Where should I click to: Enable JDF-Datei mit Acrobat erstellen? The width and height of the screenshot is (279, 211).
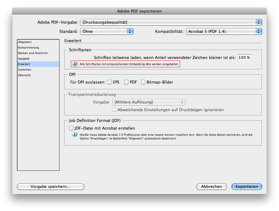[x=71, y=128]
